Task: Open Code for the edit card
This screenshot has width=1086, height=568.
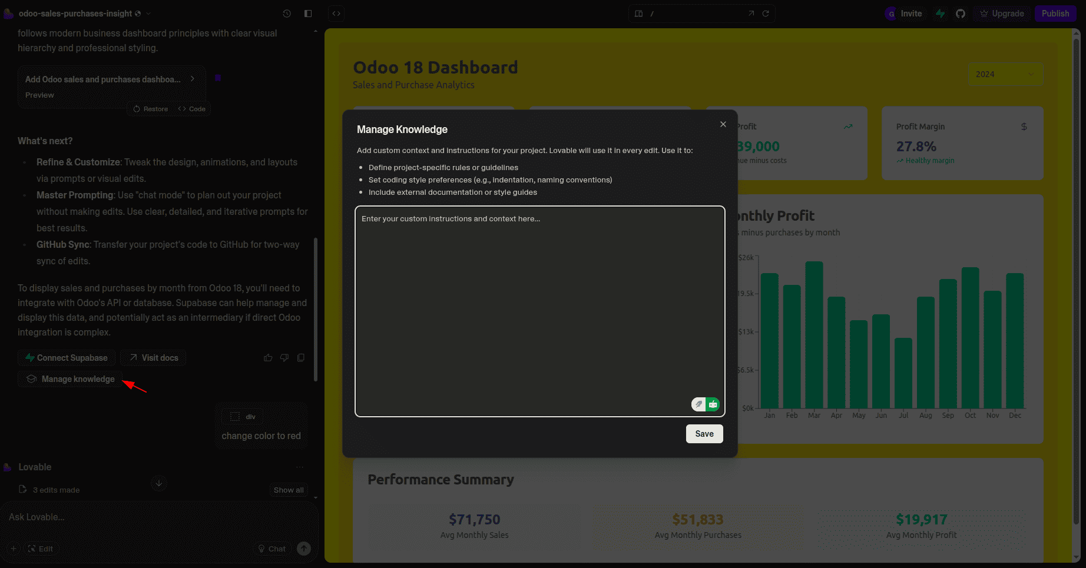Action: [x=192, y=109]
